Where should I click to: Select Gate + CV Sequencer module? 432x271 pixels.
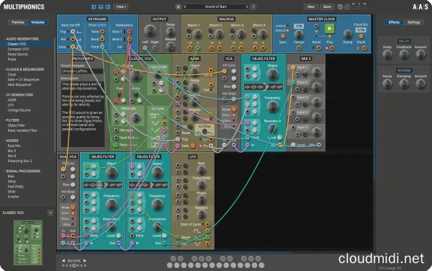[x=24, y=80]
